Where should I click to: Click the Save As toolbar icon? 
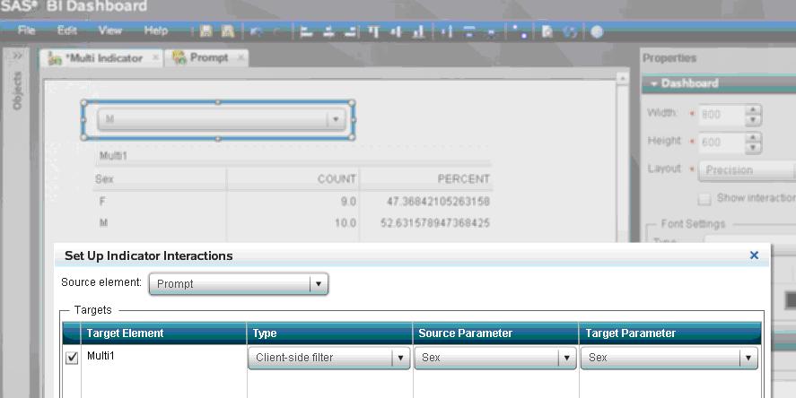point(228,31)
